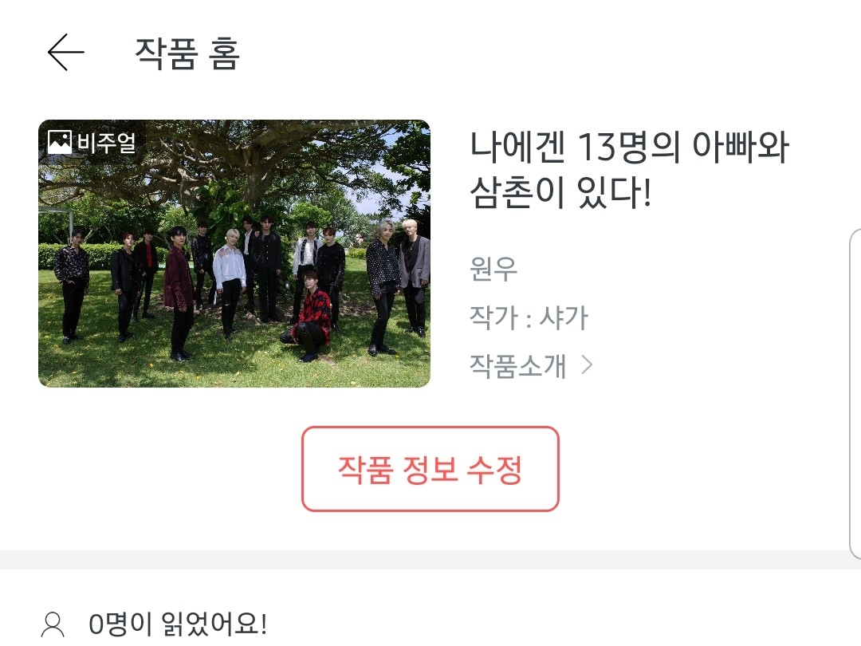Screen dimensions: 861x646
Task: Tap the 비주얼 picture icon badge
Action: click(x=59, y=142)
